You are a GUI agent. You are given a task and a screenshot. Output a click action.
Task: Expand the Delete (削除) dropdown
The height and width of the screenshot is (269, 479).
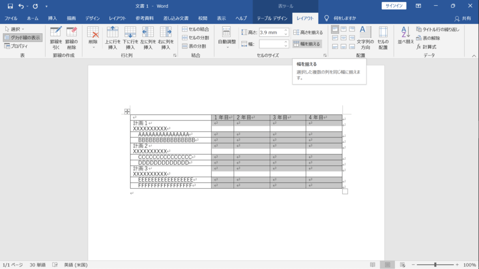(93, 38)
